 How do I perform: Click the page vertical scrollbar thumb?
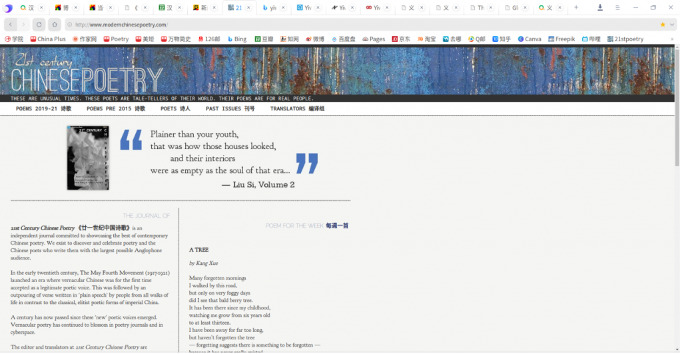(677, 108)
